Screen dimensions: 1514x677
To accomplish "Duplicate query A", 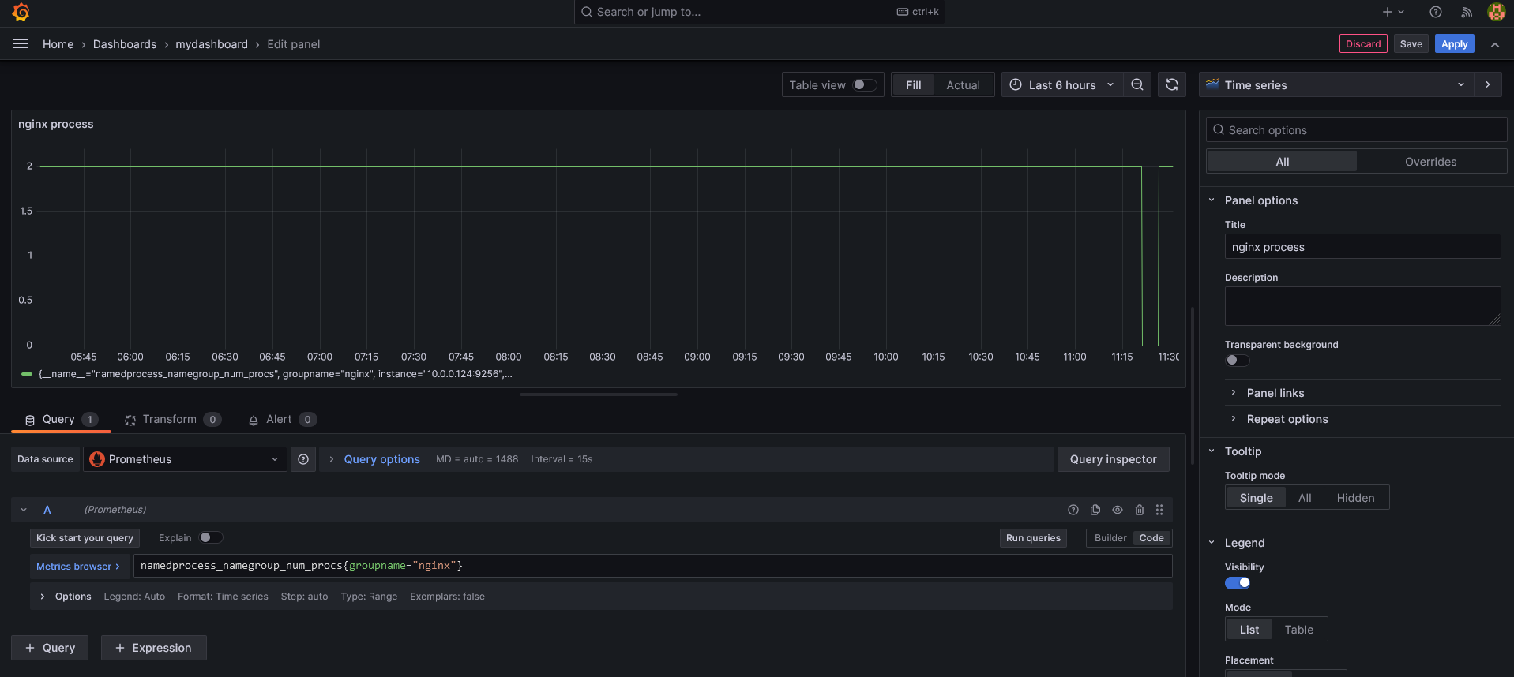I will [1095, 510].
